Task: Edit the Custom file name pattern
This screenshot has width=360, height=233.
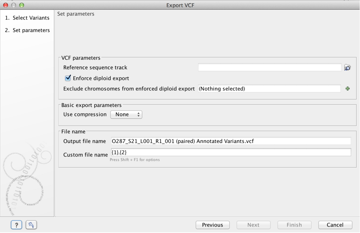Action: [231, 152]
